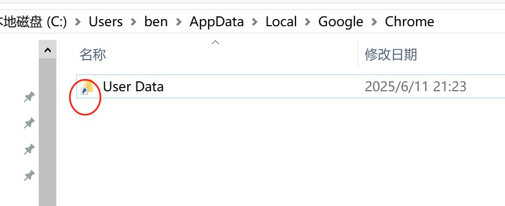Click the sort direction arrow above 名称 column
The height and width of the screenshot is (206, 505).
click(216, 42)
